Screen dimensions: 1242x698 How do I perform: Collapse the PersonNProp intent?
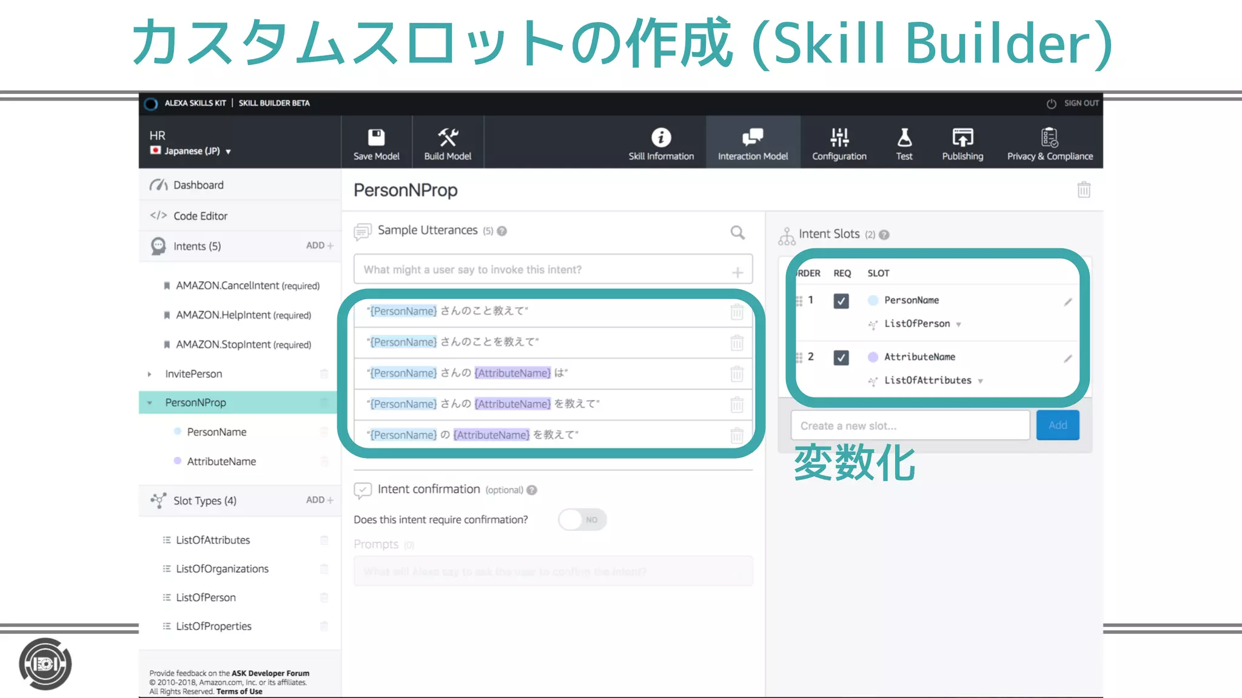click(149, 402)
